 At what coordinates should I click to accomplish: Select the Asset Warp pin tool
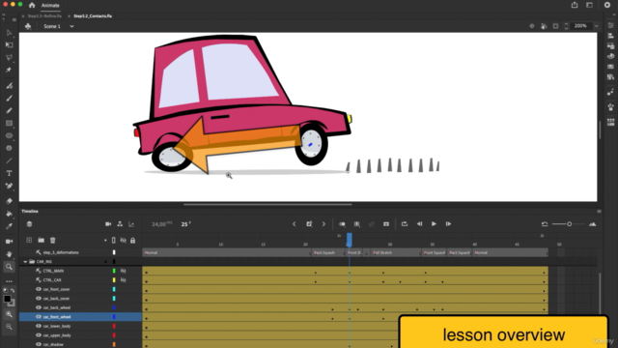point(9,70)
